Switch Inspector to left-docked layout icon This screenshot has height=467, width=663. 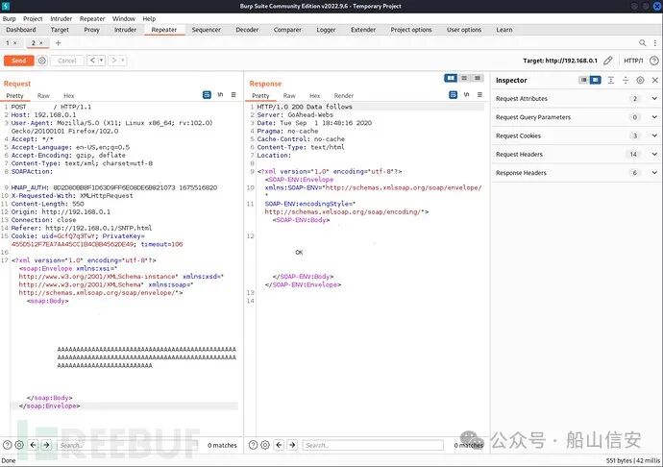click(x=583, y=80)
